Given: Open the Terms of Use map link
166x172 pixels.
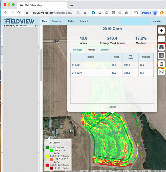Looking at the screenshot, I should point(142,171).
